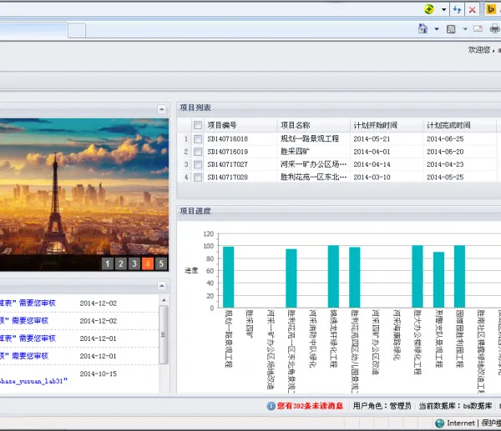This screenshot has height=431, width=501.
Task: Click the completion date 2014-05-25 cell
Action: (x=445, y=177)
